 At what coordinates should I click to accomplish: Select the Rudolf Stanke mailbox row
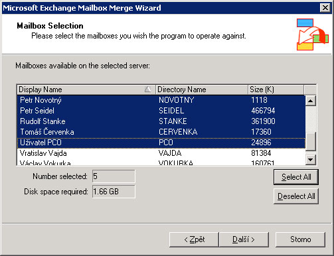[161, 121]
